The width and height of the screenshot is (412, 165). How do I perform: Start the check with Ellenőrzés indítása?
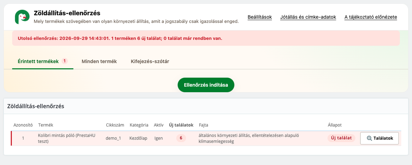point(206,85)
